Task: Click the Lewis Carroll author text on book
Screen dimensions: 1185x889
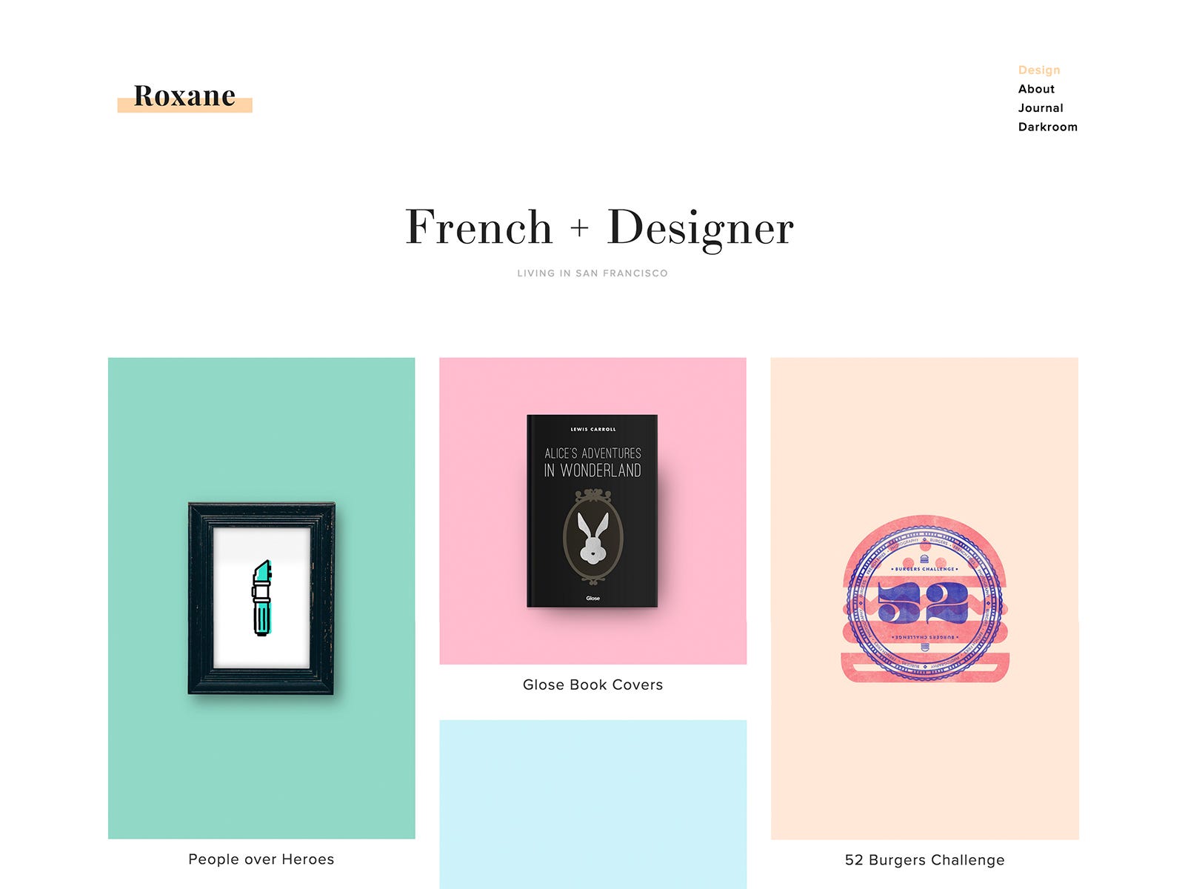Action: pos(592,429)
